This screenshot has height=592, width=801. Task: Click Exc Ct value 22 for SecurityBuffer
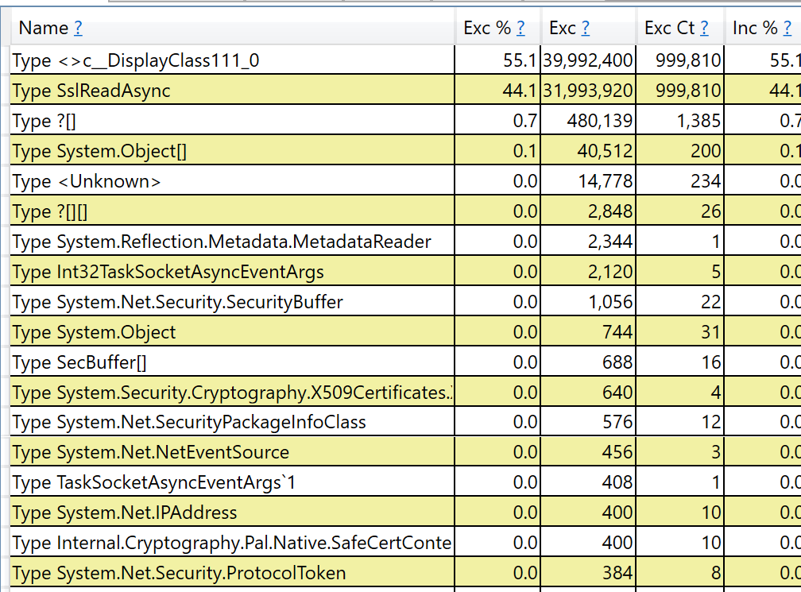coord(711,301)
